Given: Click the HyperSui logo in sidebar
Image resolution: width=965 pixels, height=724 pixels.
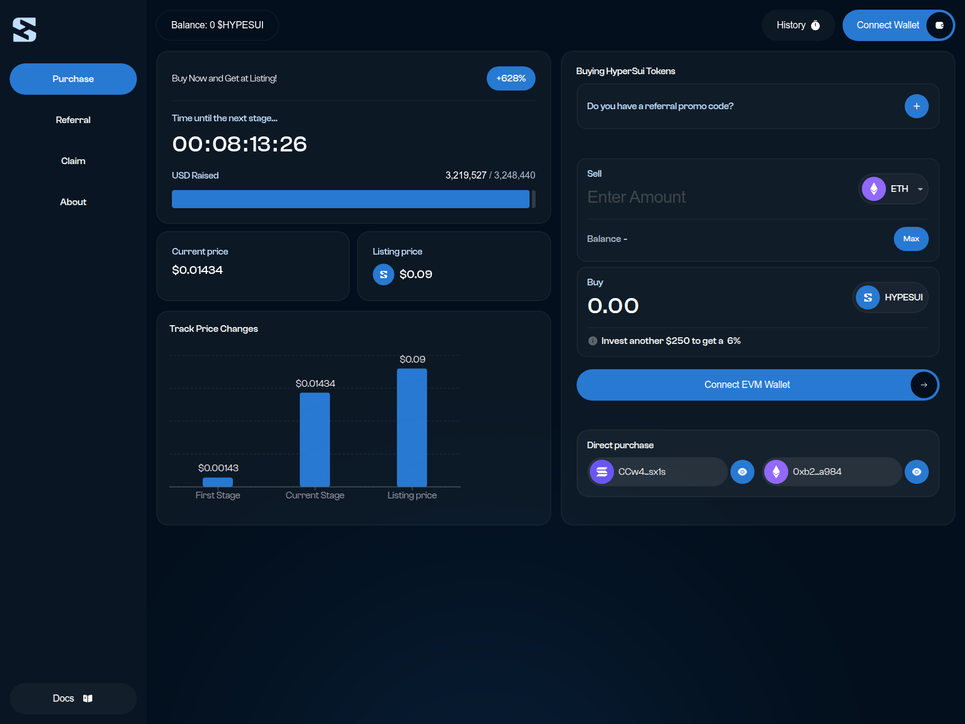Looking at the screenshot, I should point(25,30).
